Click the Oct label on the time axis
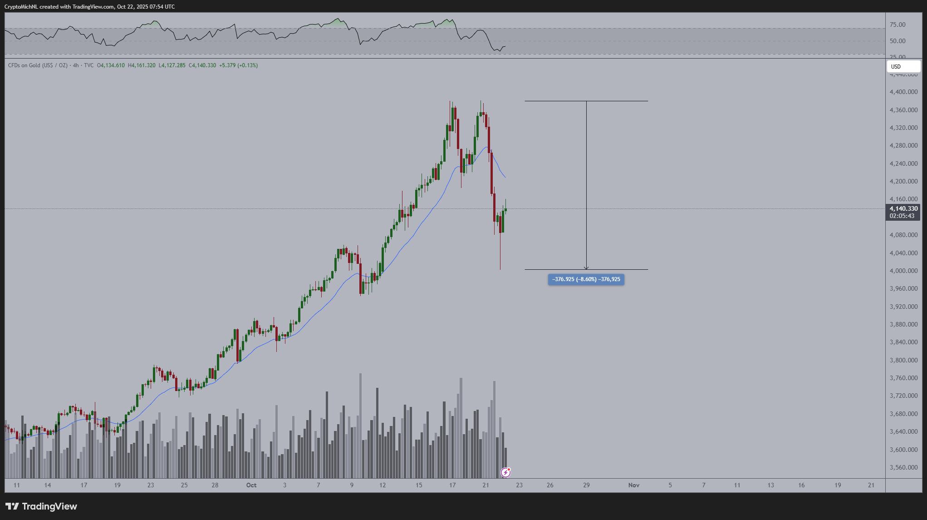Image resolution: width=927 pixels, height=520 pixels. [251, 485]
